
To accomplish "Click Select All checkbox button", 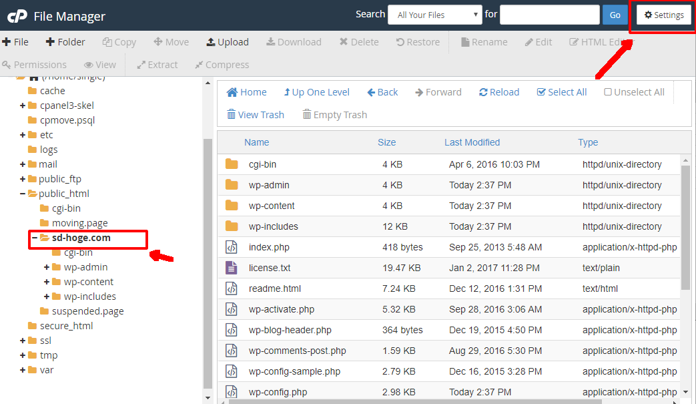I will (x=561, y=93).
